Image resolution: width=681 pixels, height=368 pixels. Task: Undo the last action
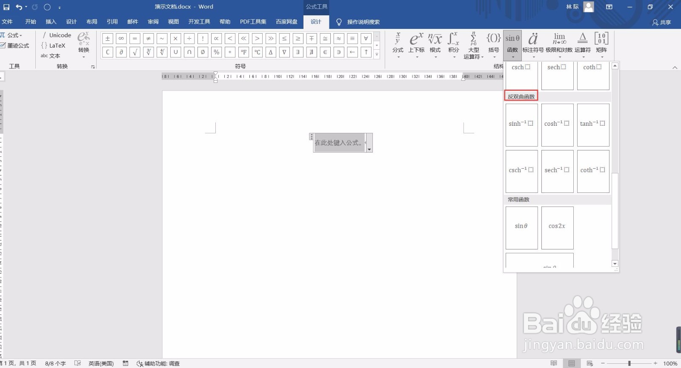click(x=19, y=7)
